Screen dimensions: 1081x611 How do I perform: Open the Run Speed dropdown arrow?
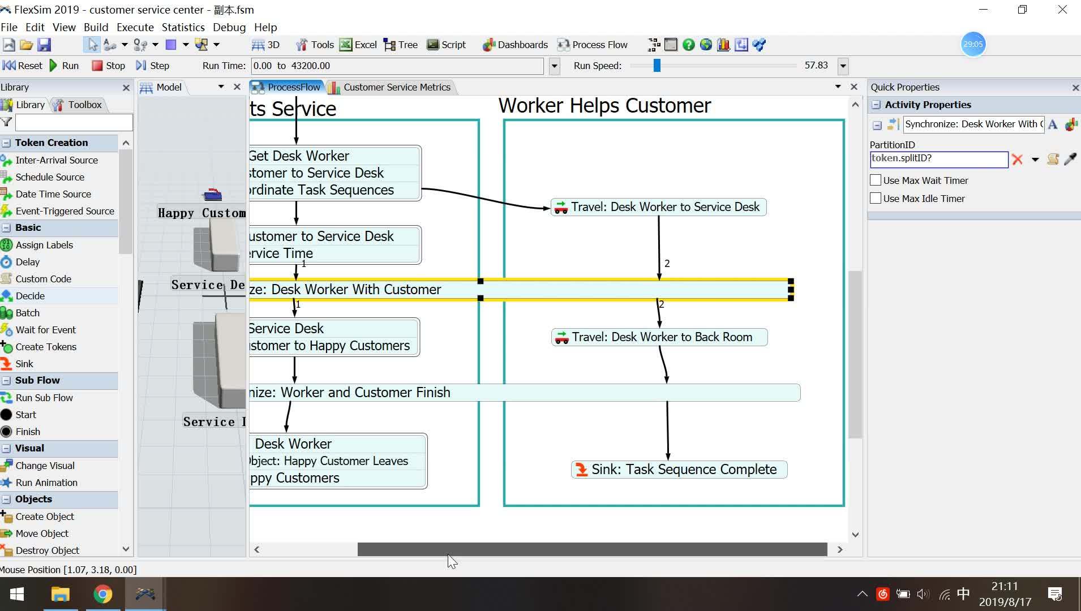tap(843, 66)
